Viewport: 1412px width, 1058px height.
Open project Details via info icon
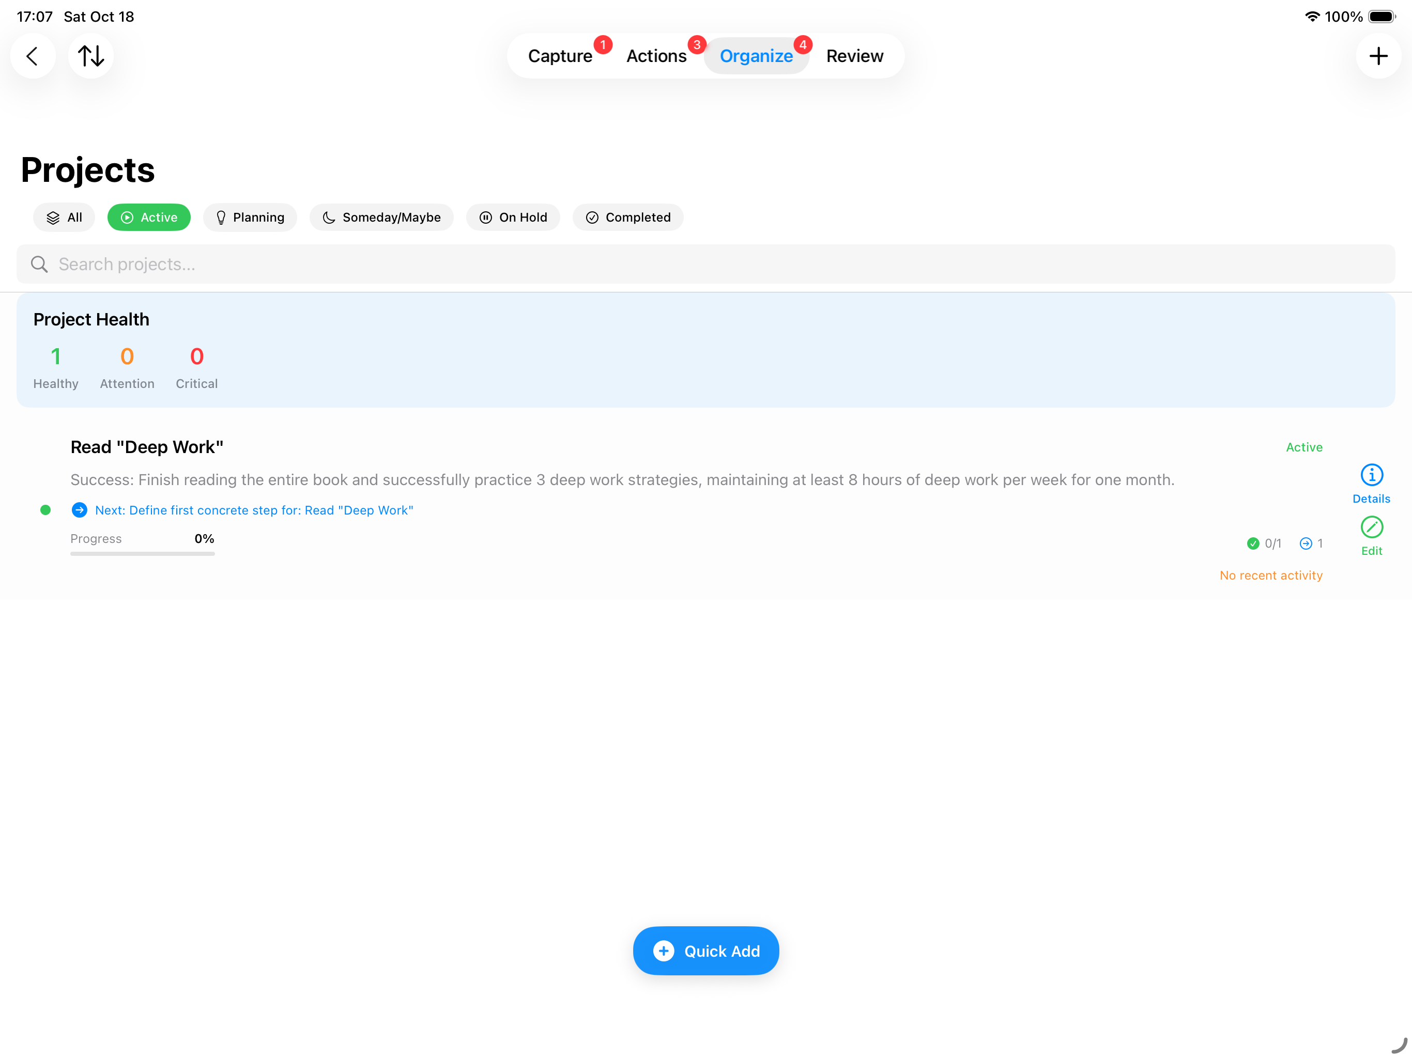tap(1371, 474)
